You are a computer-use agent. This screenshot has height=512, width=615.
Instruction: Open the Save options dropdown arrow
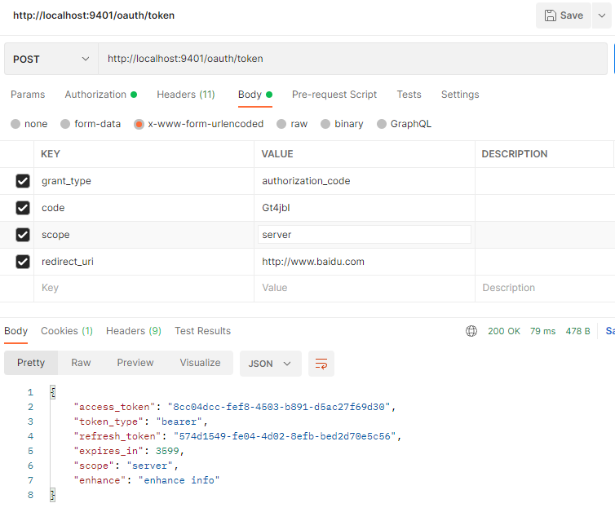tap(602, 15)
